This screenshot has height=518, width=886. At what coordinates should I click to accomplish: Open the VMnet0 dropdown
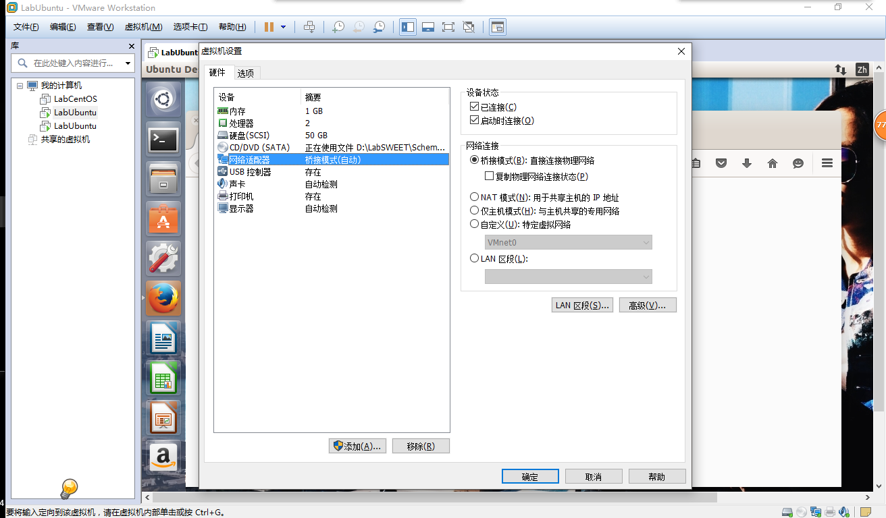click(x=568, y=242)
